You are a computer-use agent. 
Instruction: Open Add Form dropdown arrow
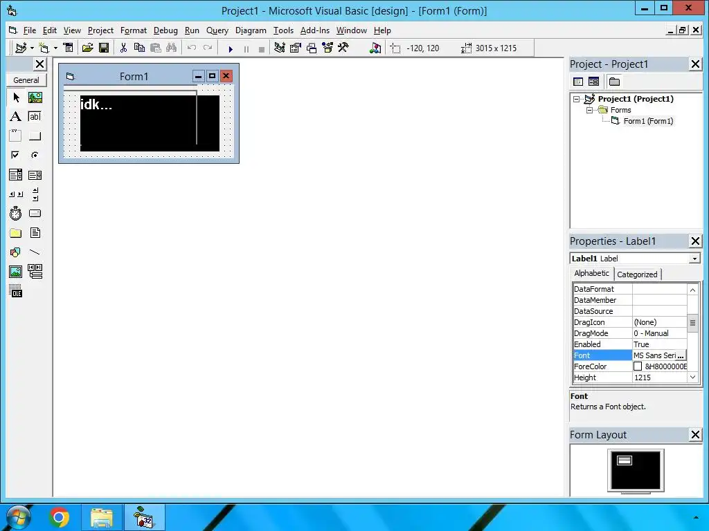[55, 48]
